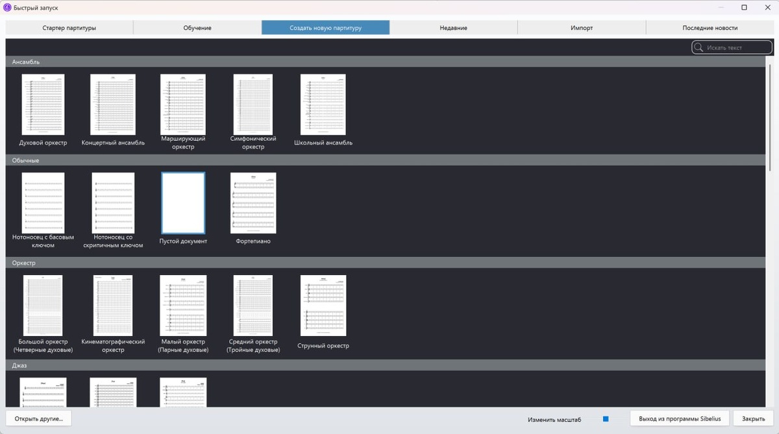The image size is (779, 434).
Task: Open the Последние новости tab
Action: [x=710, y=28]
